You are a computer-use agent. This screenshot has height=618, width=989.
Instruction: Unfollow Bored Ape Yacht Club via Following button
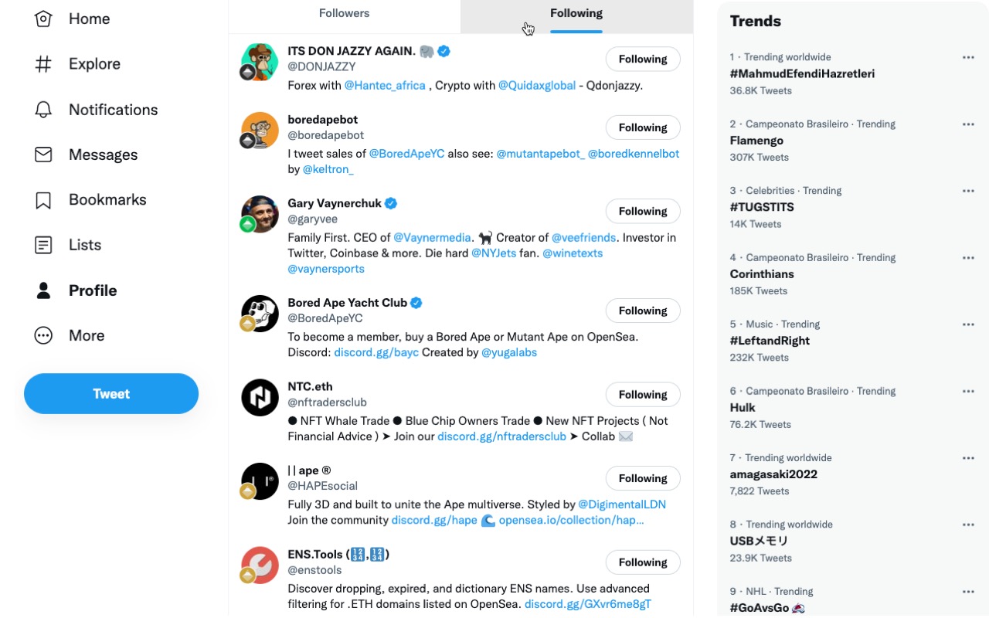(642, 311)
